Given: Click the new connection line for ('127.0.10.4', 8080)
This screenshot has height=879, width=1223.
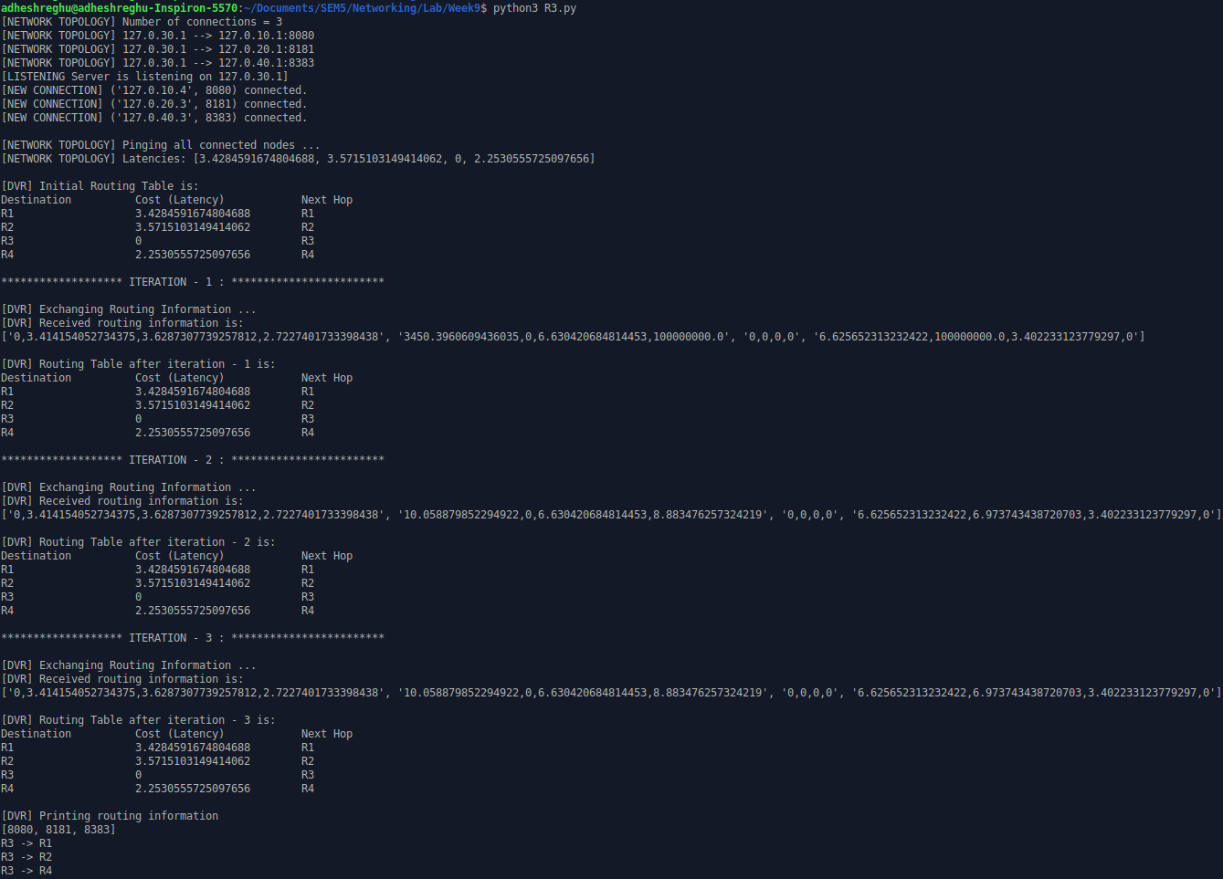Looking at the screenshot, I should (153, 90).
